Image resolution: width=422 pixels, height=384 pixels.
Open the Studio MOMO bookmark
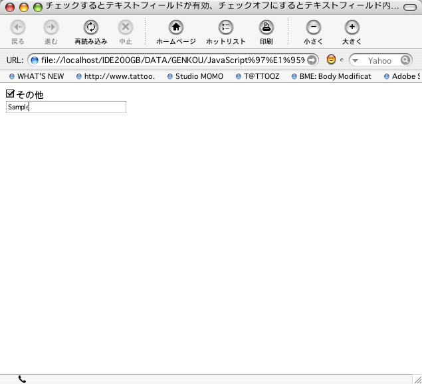click(x=195, y=76)
